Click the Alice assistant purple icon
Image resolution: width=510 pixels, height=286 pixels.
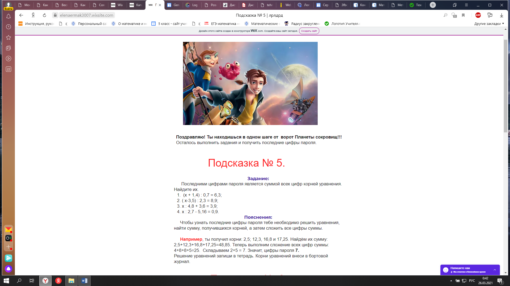coord(8,269)
